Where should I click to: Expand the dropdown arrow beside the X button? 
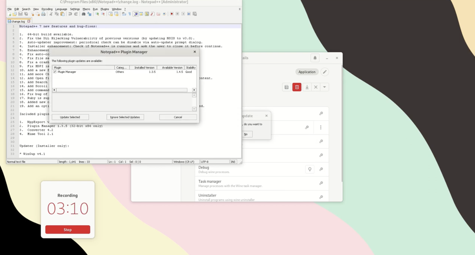pos(324,87)
